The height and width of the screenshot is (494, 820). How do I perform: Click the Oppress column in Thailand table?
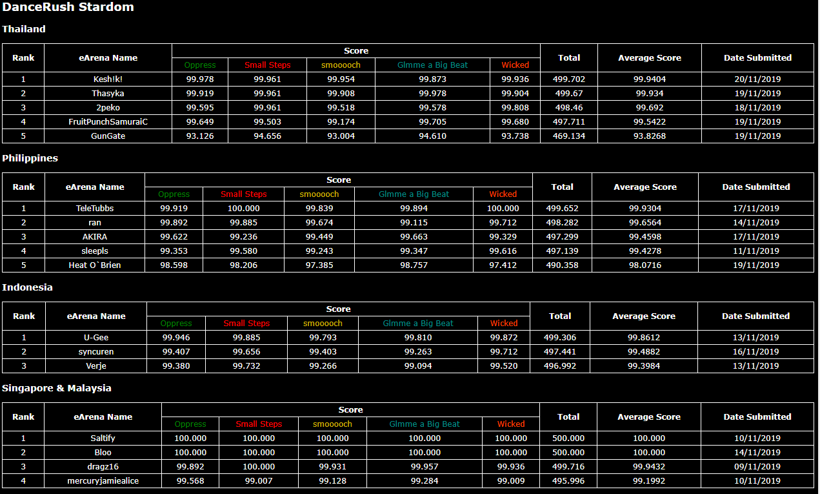199,65
